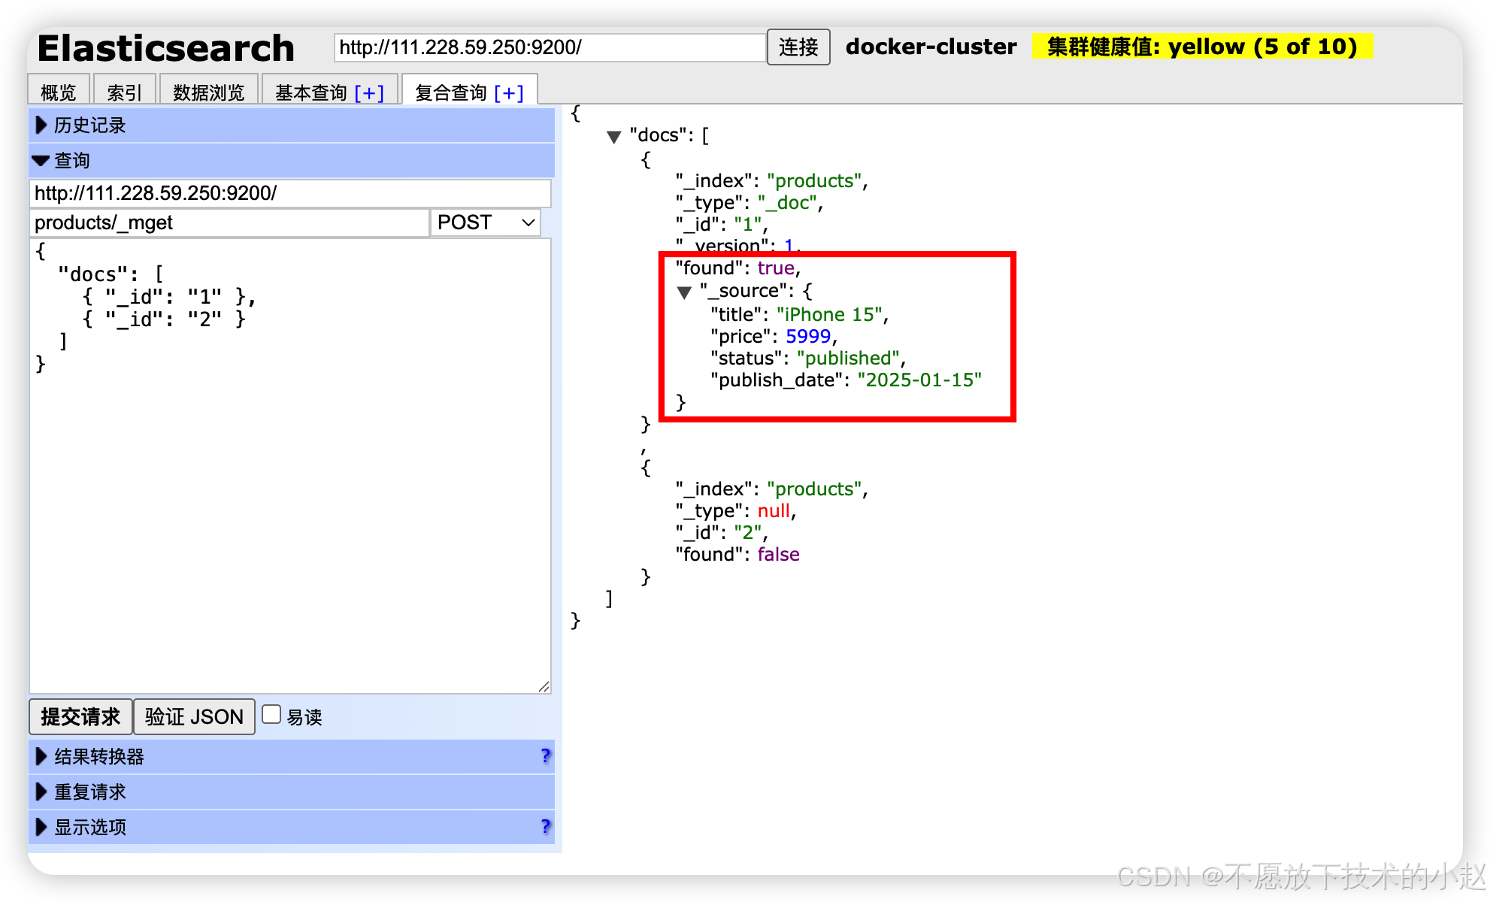The image size is (1490, 902).
Task: Click the products/_mget path field
Action: click(229, 222)
